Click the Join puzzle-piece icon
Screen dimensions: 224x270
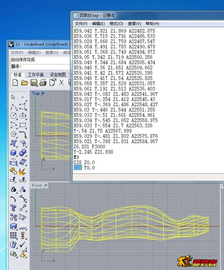pos(13,171)
